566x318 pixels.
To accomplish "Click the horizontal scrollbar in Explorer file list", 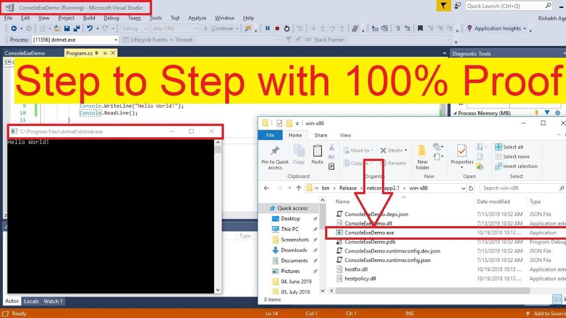I will pyautogui.click(x=432, y=291).
